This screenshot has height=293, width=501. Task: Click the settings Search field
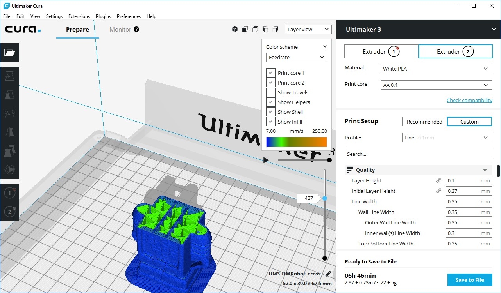point(418,154)
